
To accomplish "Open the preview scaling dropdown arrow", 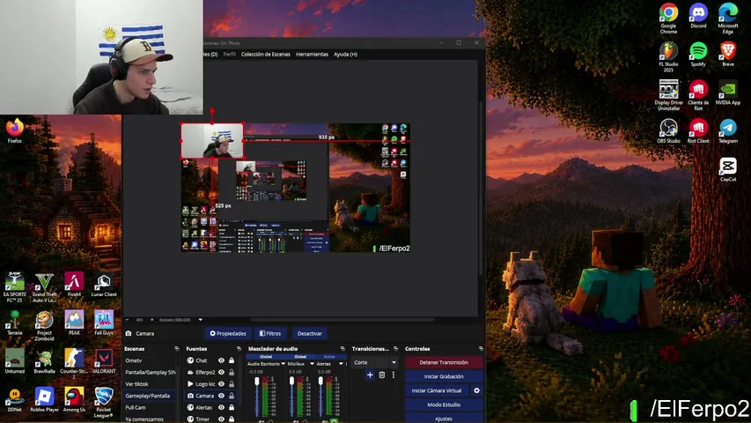I will pyautogui.click(x=200, y=320).
